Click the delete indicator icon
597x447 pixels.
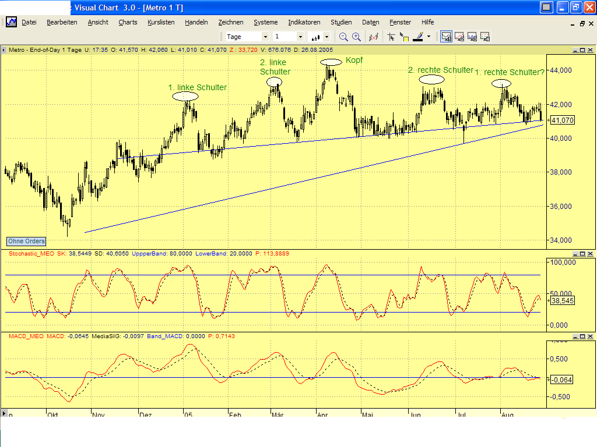pos(373,36)
